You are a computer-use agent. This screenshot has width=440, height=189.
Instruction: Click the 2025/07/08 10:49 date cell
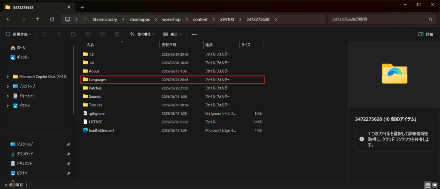[175, 63]
